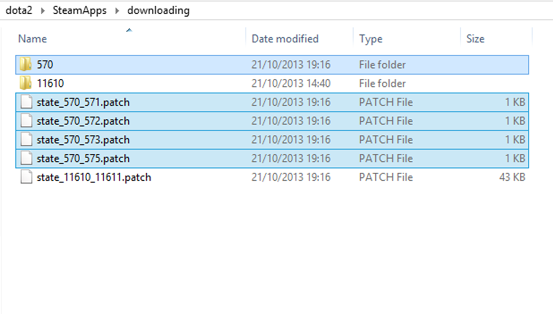This screenshot has width=553, height=314.
Task: Expand breadcrumb arrow after dota2
Action: click(42, 11)
